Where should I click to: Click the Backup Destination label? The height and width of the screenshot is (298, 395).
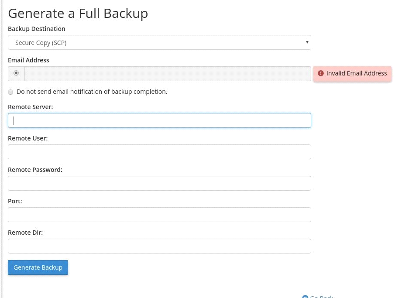pyautogui.click(x=37, y=29)
